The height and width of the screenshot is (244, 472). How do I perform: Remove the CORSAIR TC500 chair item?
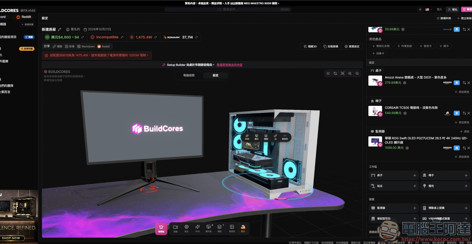point(469,113)
